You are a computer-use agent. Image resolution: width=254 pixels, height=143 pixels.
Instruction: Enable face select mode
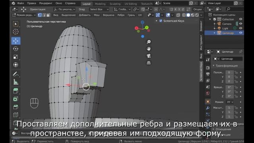pos(48,15)
